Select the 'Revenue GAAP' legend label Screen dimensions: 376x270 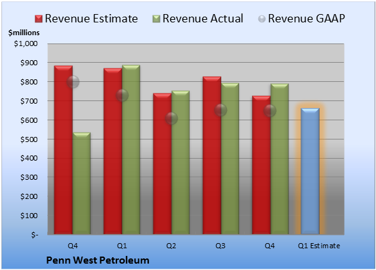point(306,19)
